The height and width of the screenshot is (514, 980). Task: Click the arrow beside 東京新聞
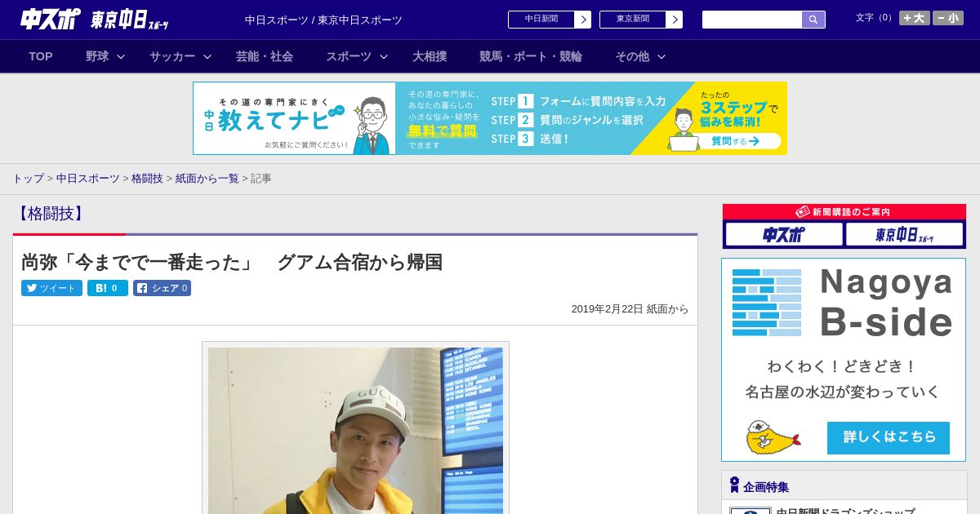pos(675,20)
